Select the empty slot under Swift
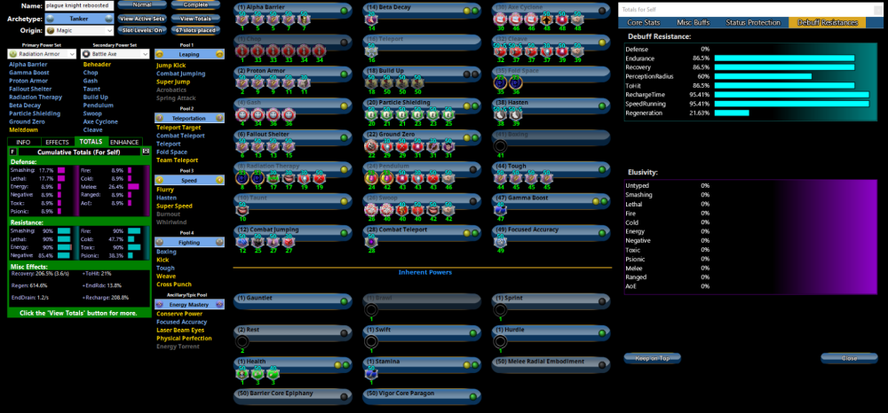This screenshot has height=413, width=888. (371, 341)
